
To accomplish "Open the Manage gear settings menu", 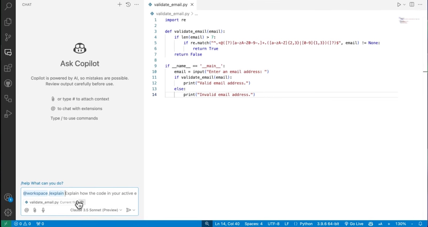I will pyautogui.click(x=8, y=212).
